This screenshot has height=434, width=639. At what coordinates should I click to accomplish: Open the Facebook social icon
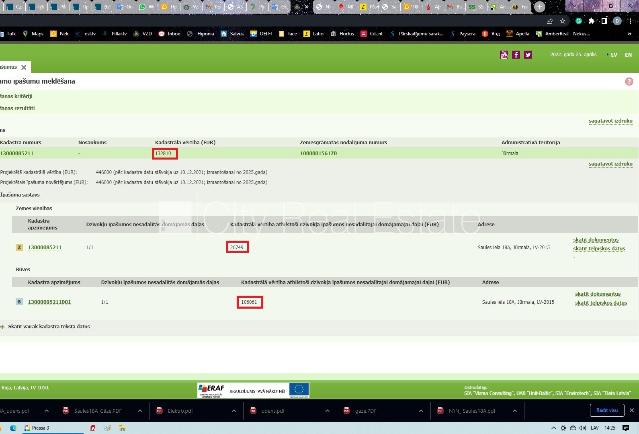(516, 55)
